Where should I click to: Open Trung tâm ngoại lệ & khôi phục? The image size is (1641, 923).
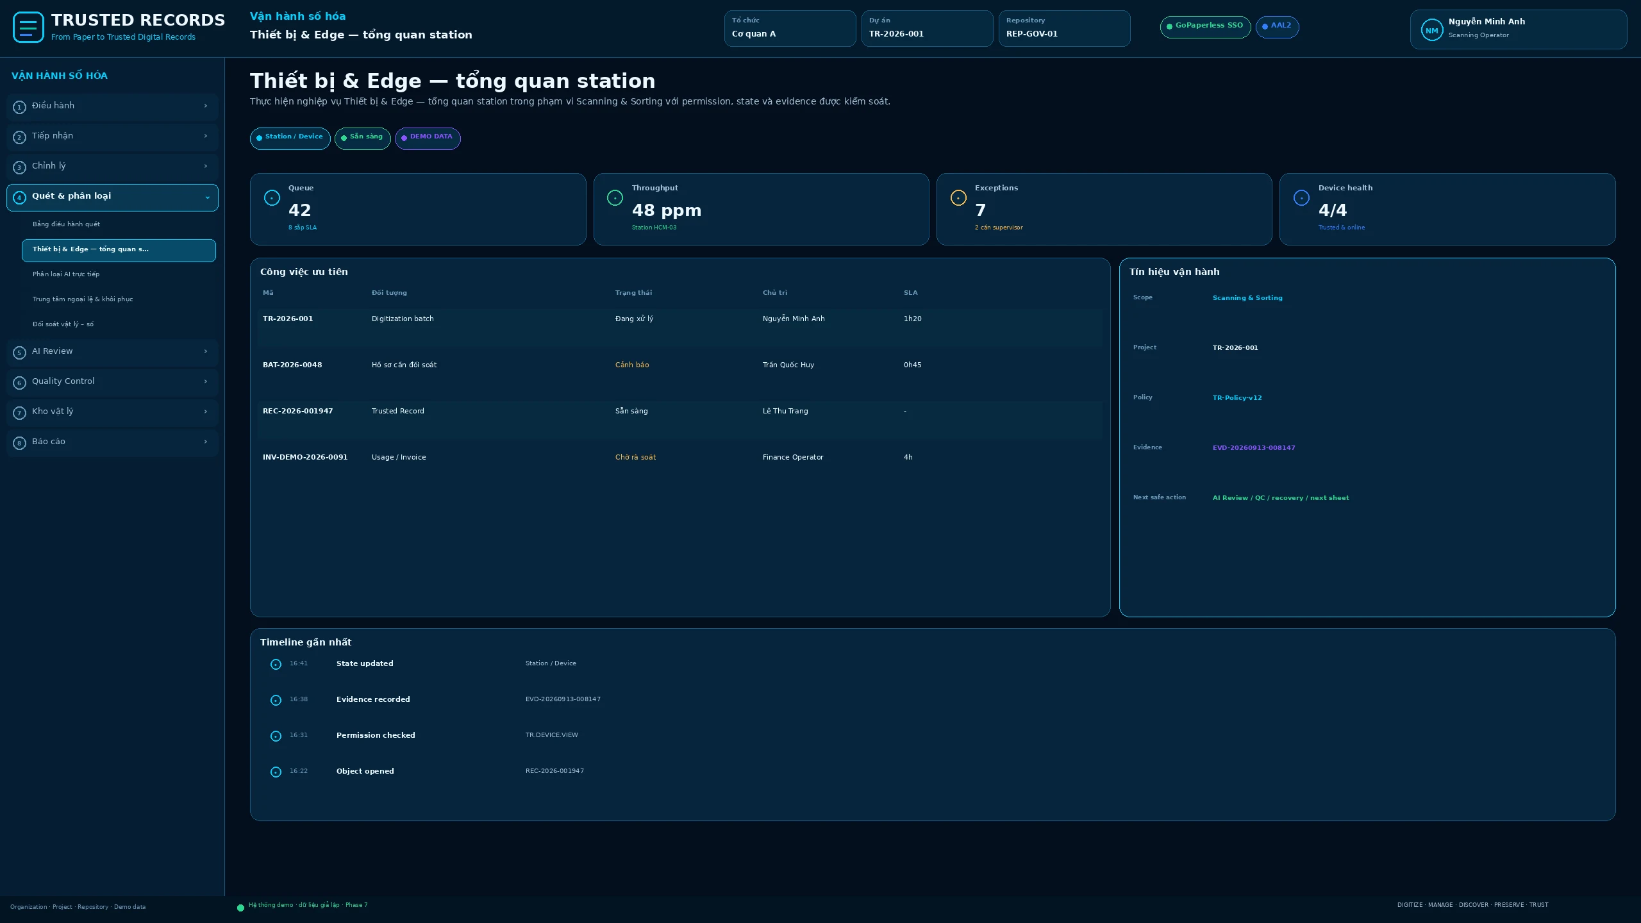(119, 299)
